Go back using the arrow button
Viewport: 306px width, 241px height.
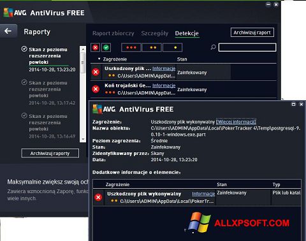click(x=8, y=31)
